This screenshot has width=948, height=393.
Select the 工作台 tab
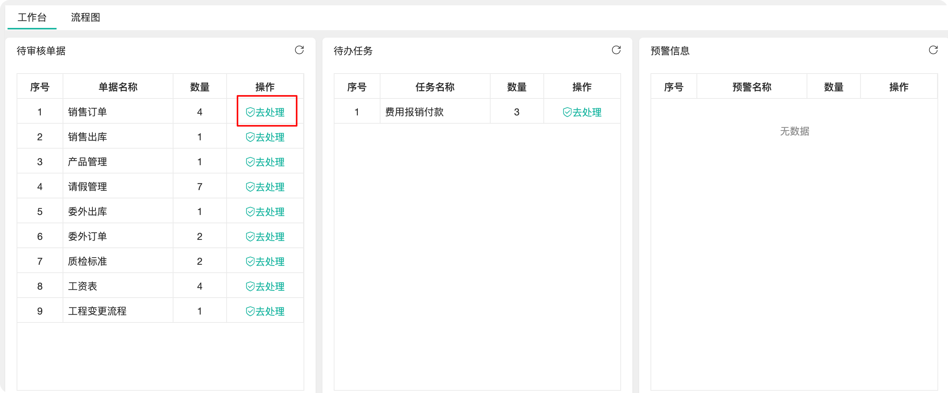pyautogui.click(x=32, y=17)
